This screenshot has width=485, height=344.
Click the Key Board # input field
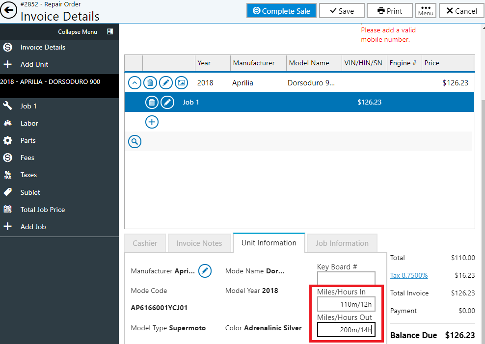(x=346, y=278)
